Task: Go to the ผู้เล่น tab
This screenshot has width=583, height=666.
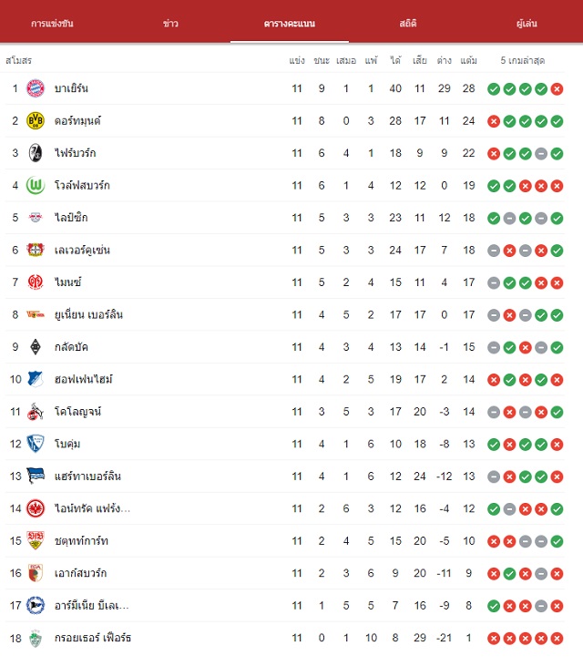Action: point(527,24)
